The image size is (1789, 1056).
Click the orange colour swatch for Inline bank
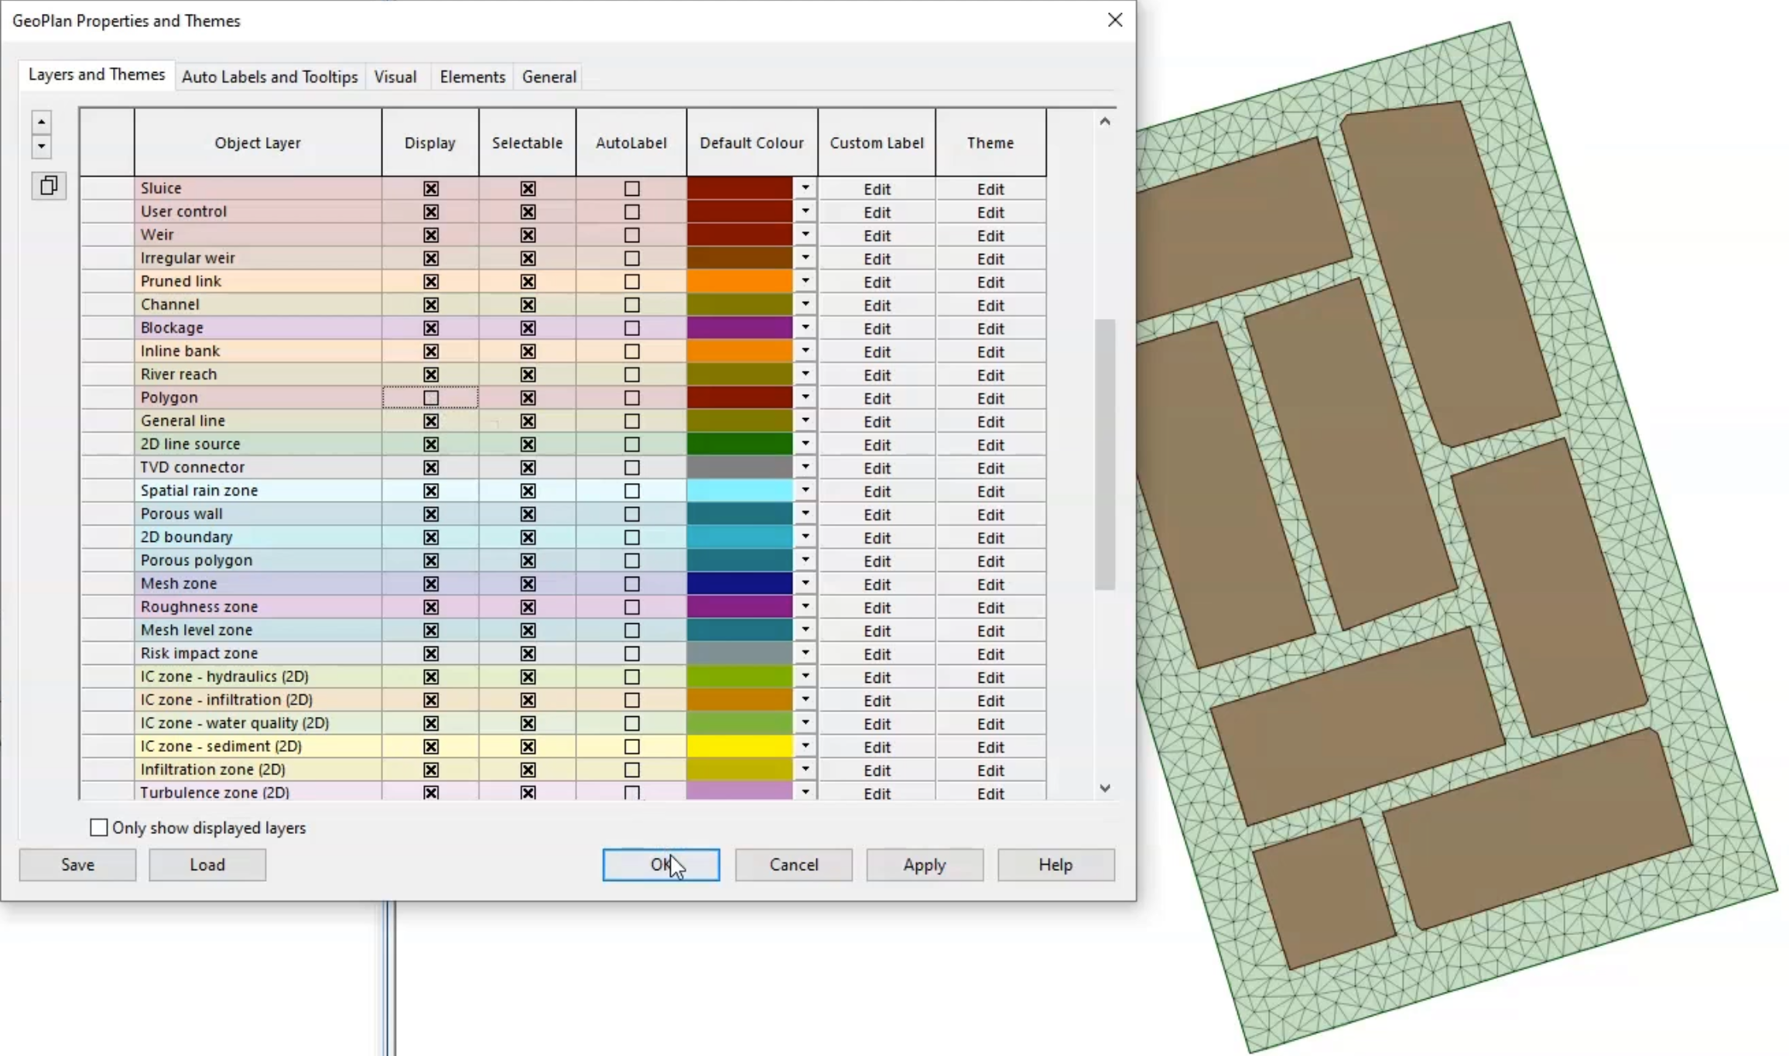coord(740,351)
